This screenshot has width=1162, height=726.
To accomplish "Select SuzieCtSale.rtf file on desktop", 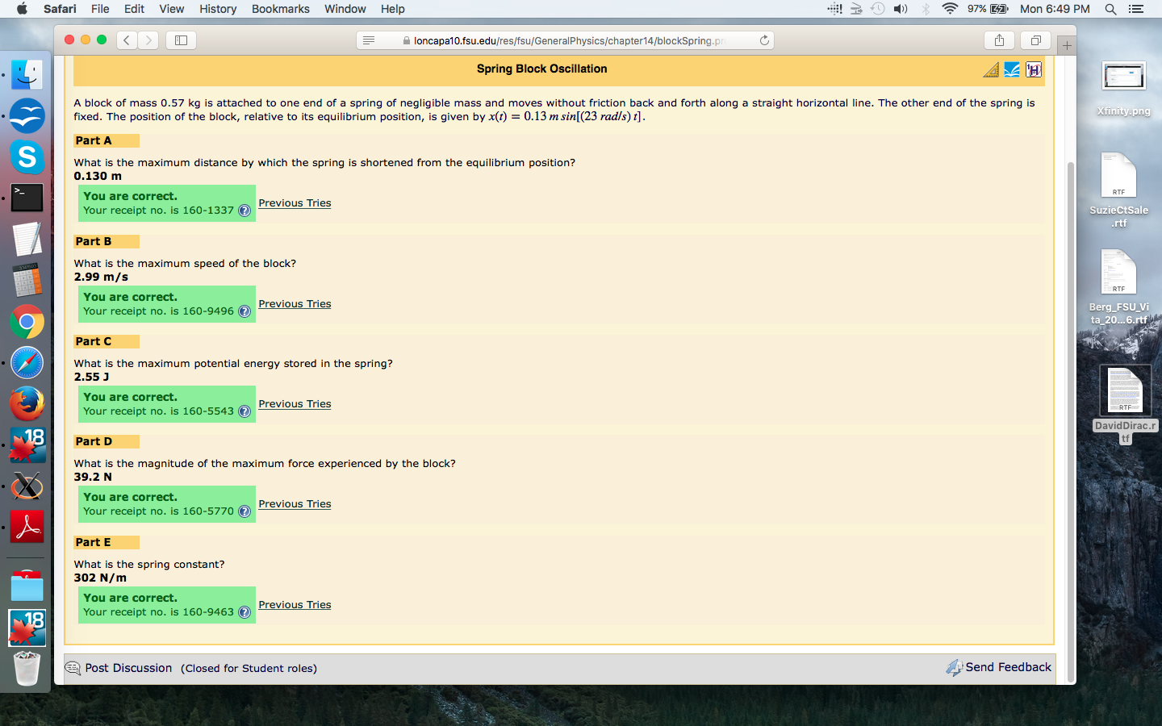I will (1118, 190).
